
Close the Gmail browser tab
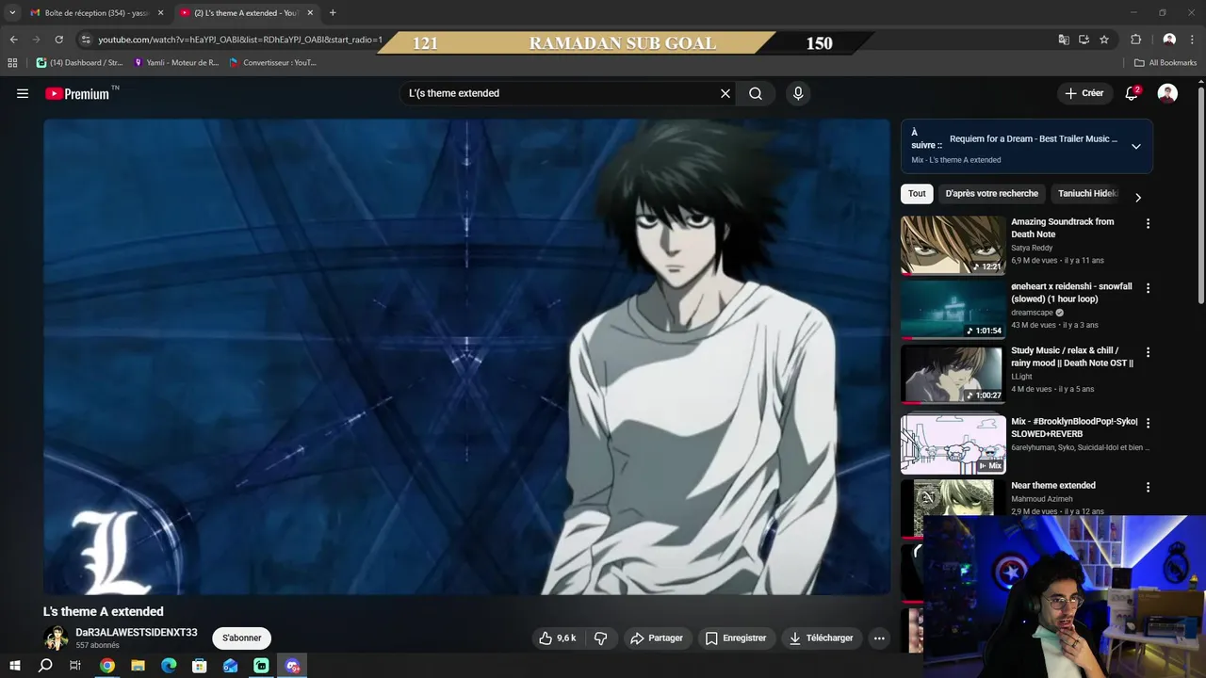point(160,13)
